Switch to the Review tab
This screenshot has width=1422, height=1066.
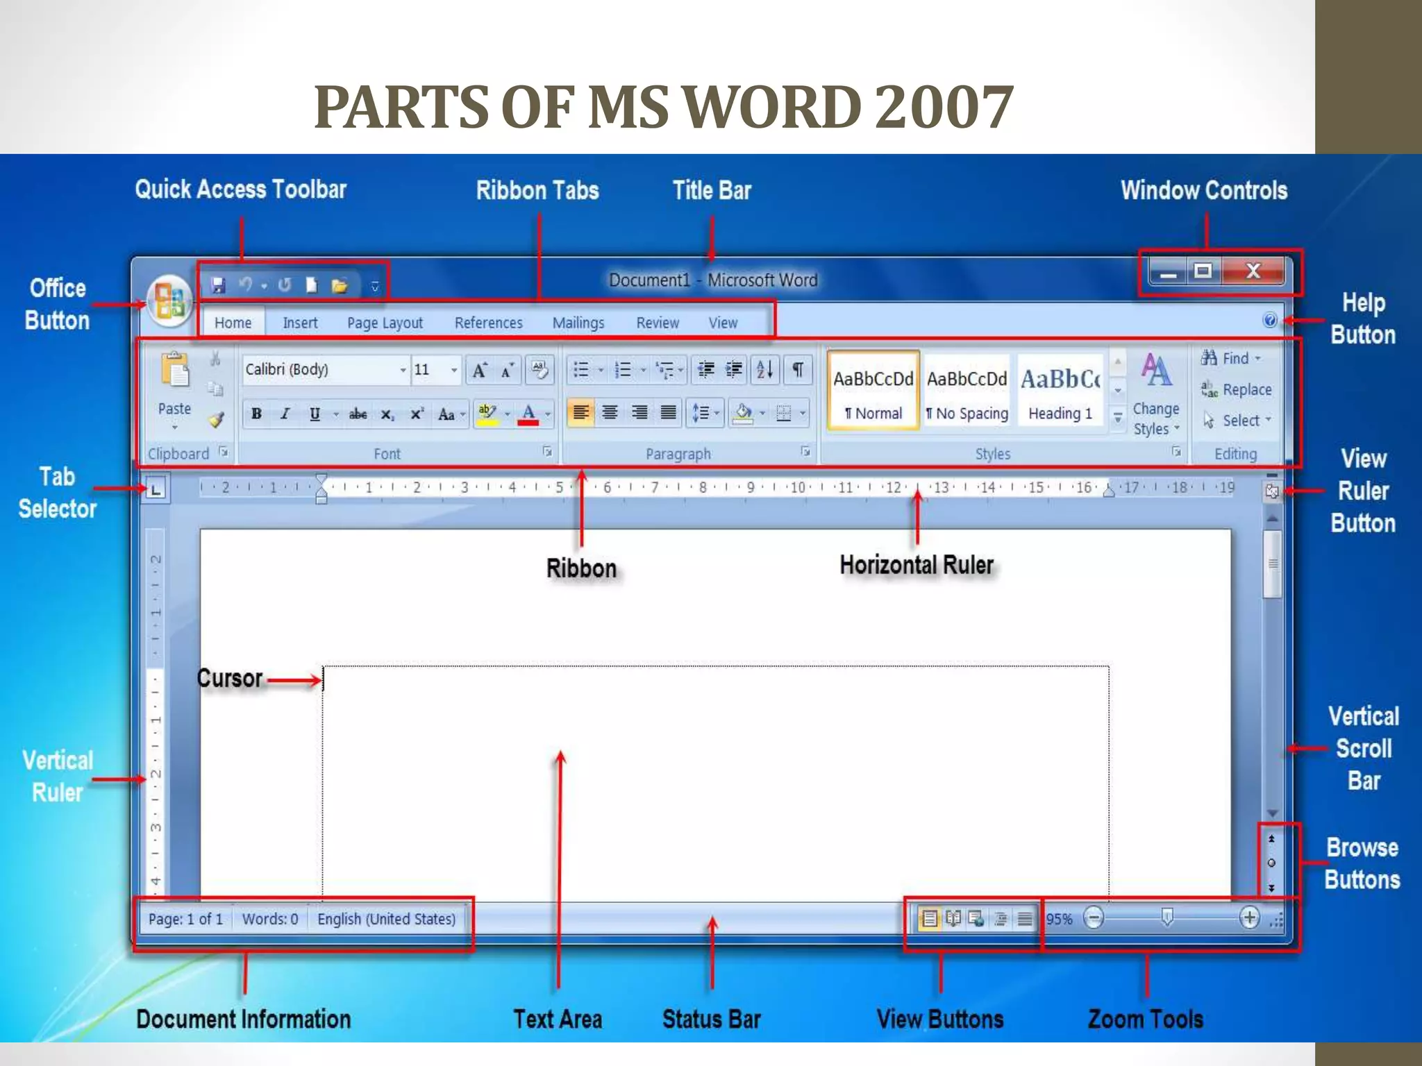(658, 323)
